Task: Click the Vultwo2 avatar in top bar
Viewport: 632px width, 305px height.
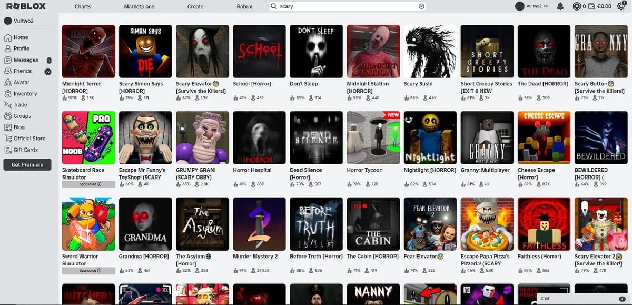Action: coord(520,6)
